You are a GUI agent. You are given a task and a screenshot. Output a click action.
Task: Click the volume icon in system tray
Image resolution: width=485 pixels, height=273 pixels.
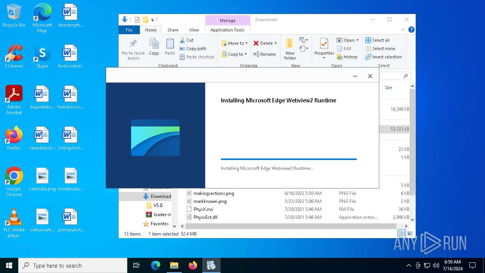click(436, 265)
